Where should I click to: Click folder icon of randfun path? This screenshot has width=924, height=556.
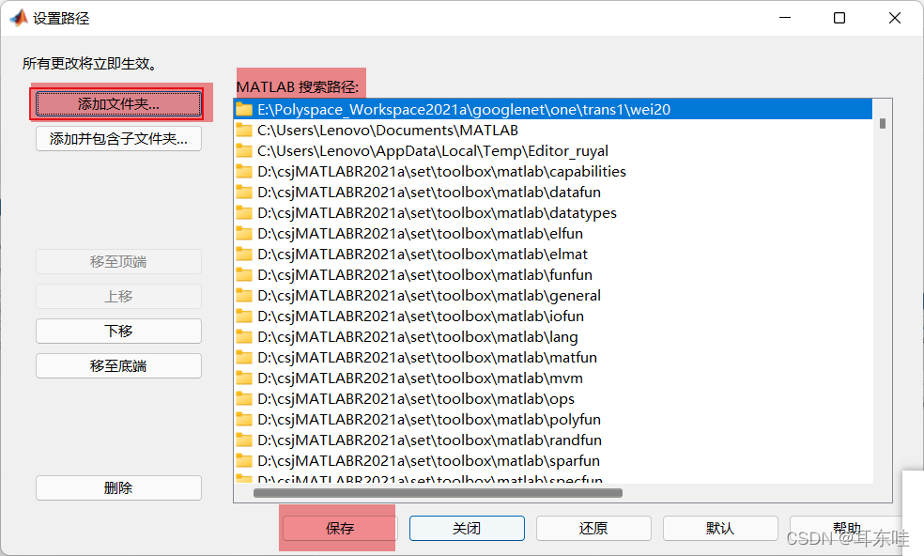244,440
